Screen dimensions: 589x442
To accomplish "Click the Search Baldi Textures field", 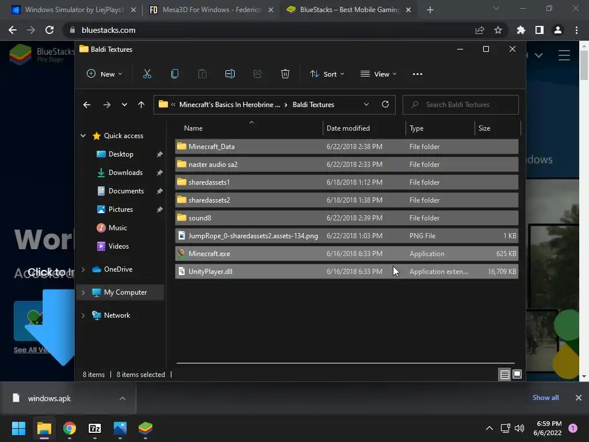I will tap(461, 105).
